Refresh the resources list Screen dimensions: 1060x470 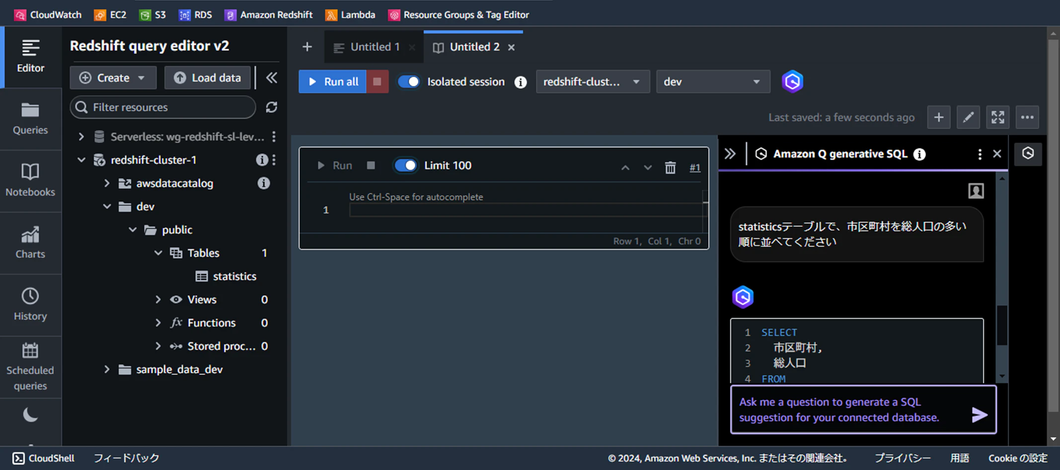(x=271, y=107)
